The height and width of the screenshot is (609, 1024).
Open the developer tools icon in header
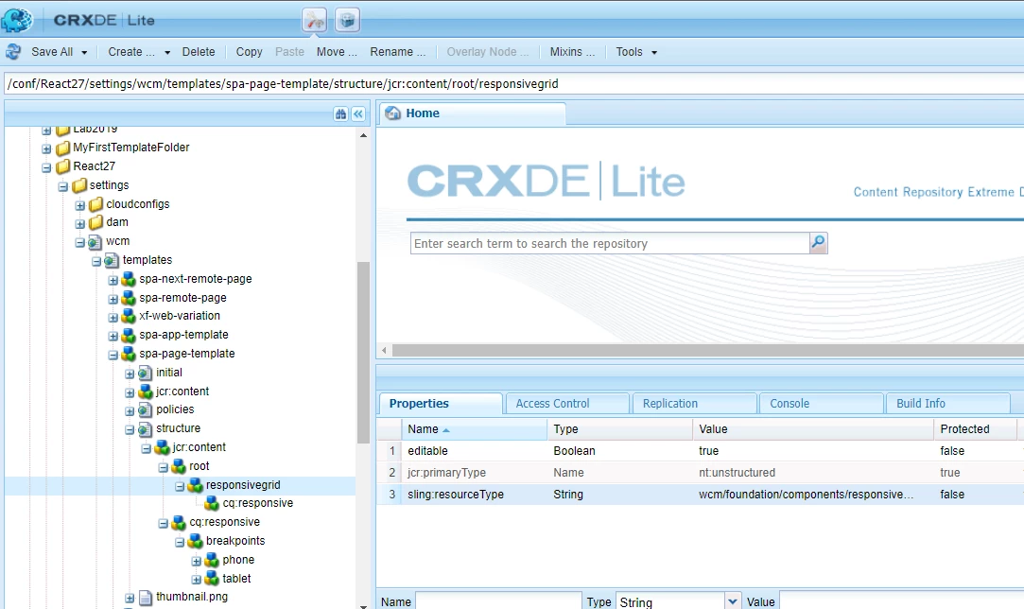[314, 20]
